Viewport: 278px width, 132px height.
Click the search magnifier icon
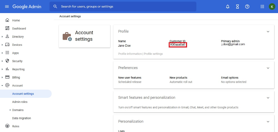click(55, 7)
